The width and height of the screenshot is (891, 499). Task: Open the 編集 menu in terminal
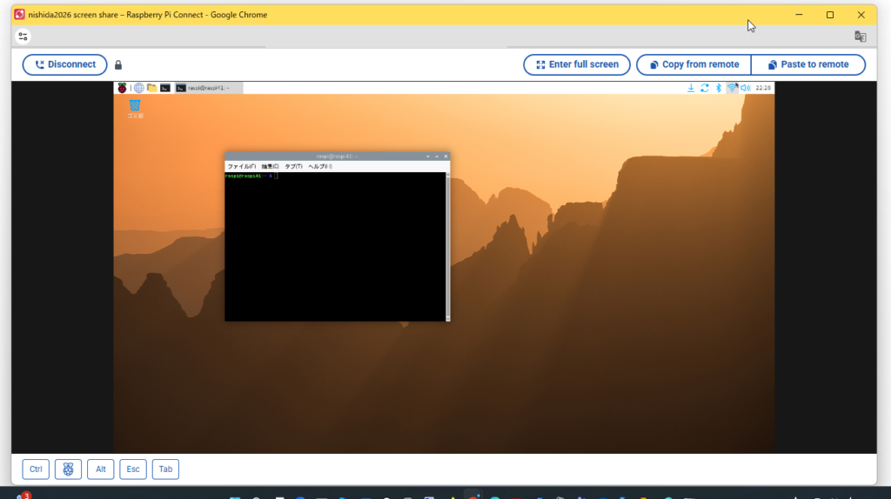pyautogui.click(x=270, y=166)
